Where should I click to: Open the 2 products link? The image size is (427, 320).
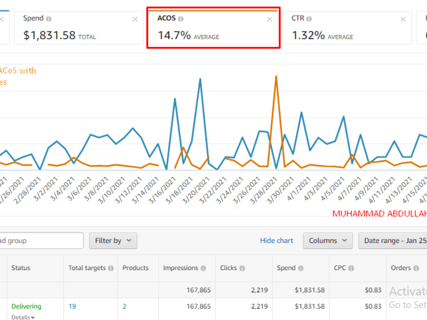124,306
